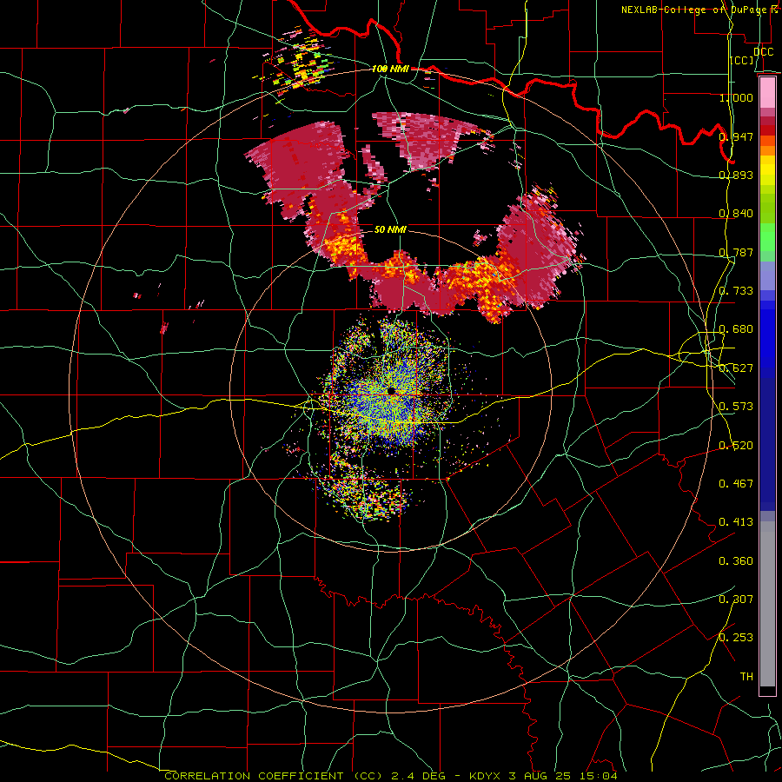Pick the gray swatch on the lower color bar
The image size is (782, 782).
pos(767,608)
